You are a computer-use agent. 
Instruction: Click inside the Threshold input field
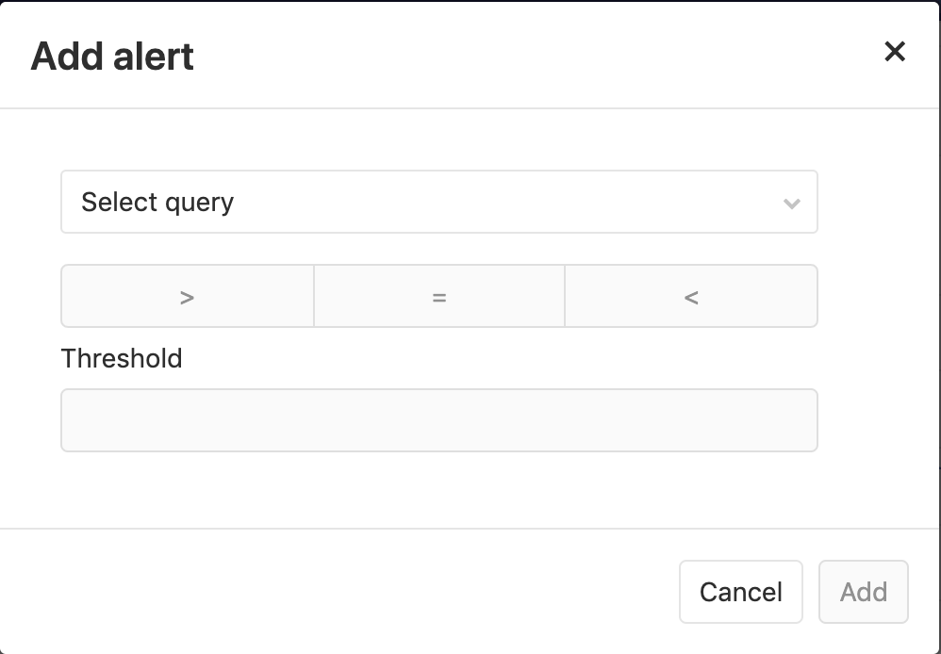click(439, 419)
